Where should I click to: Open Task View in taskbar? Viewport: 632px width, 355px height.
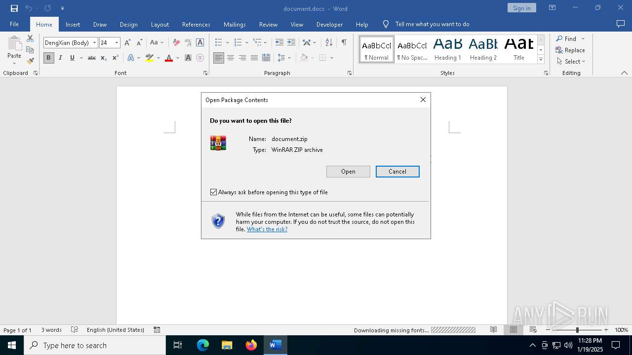[x=178, y=345]
